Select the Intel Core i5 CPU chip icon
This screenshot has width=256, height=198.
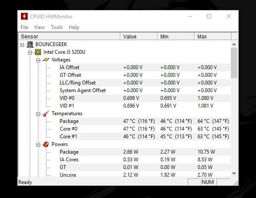click(x=38, y=52)
